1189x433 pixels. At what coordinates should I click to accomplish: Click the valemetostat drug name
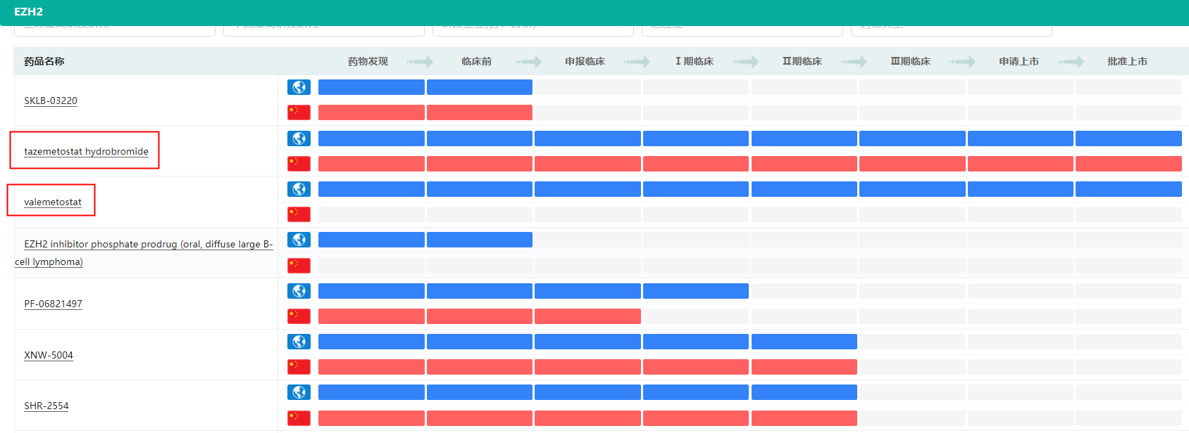click(53, 202)
